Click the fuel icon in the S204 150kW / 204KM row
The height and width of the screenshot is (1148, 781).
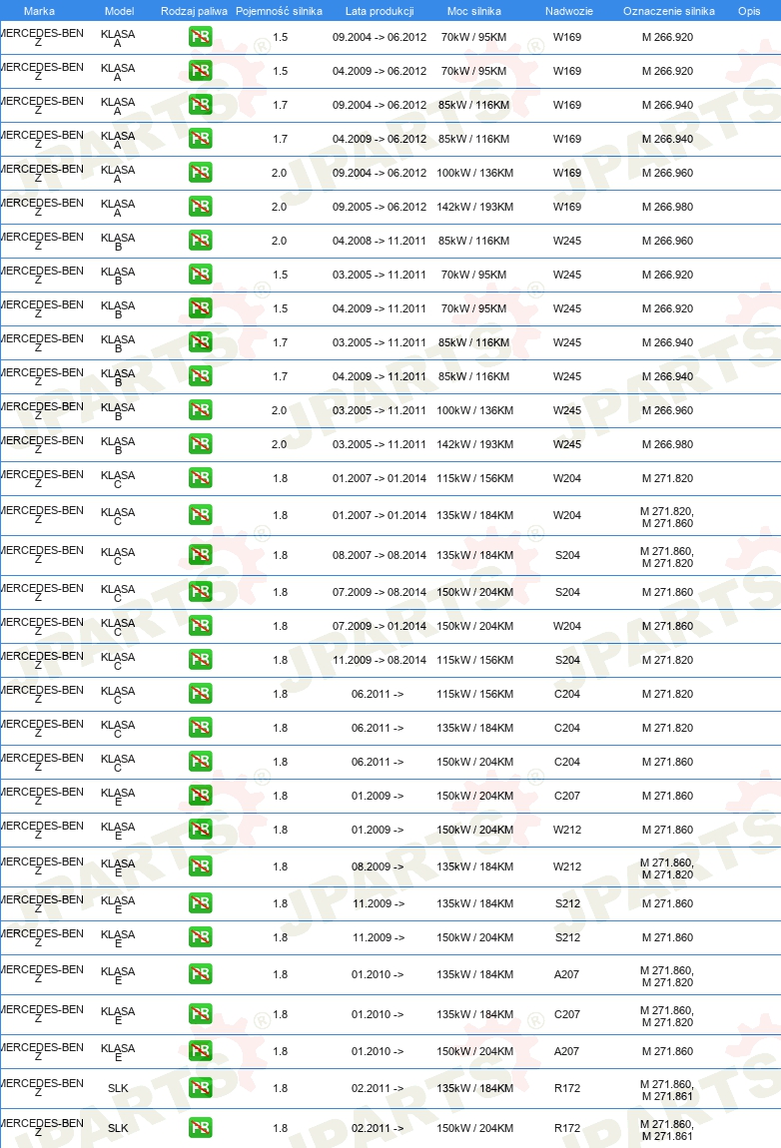[x=200, y=592]
